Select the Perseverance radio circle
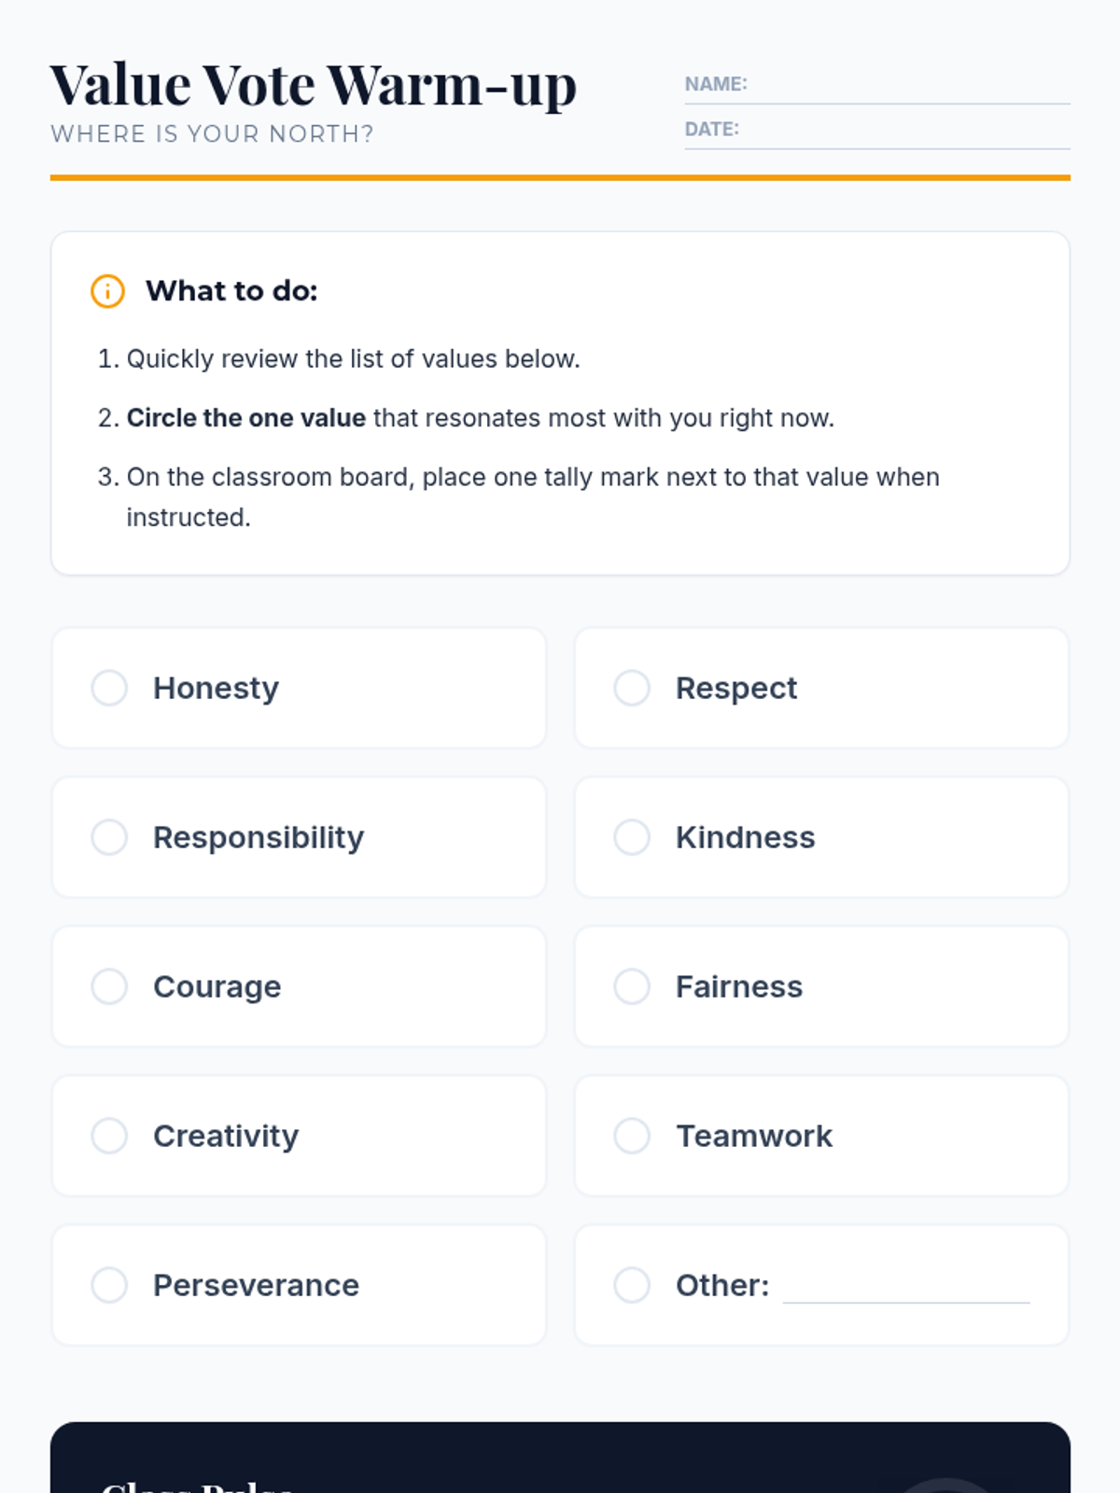Viewport: 1120px width, 1493px height. click(109, 1285)
